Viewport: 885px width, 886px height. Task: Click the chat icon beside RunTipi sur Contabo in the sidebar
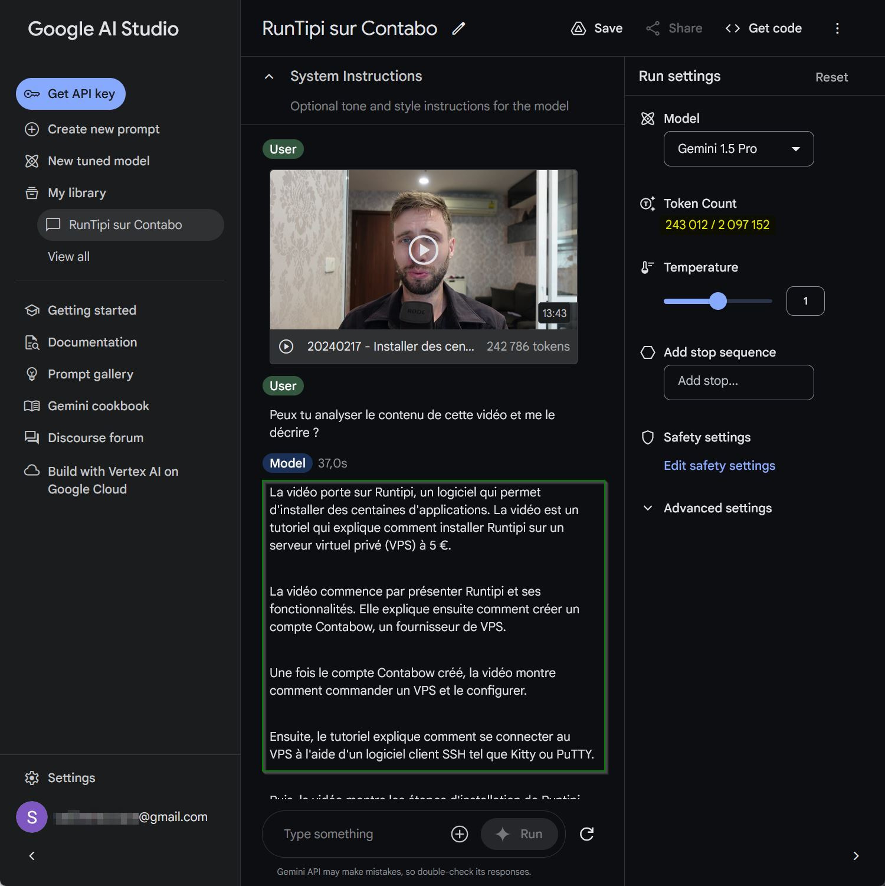53,225
